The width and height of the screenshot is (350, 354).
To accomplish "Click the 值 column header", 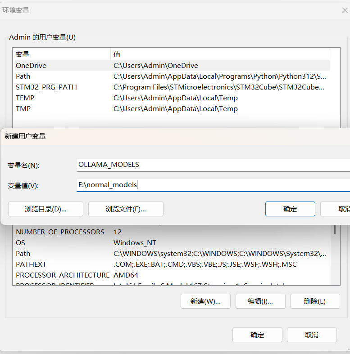I will coord(220,54).
